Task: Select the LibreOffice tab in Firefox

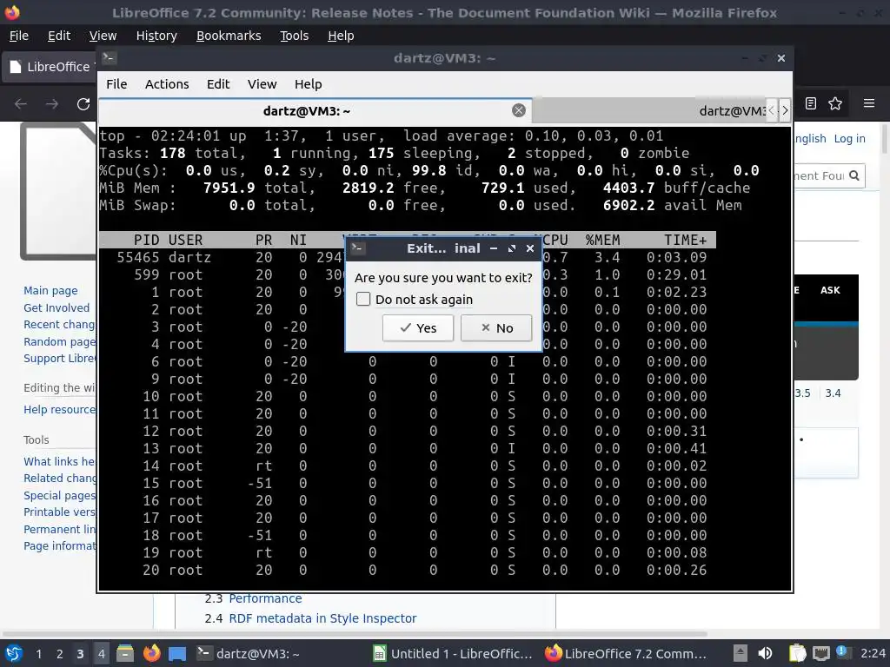Action: pos(51,67)
